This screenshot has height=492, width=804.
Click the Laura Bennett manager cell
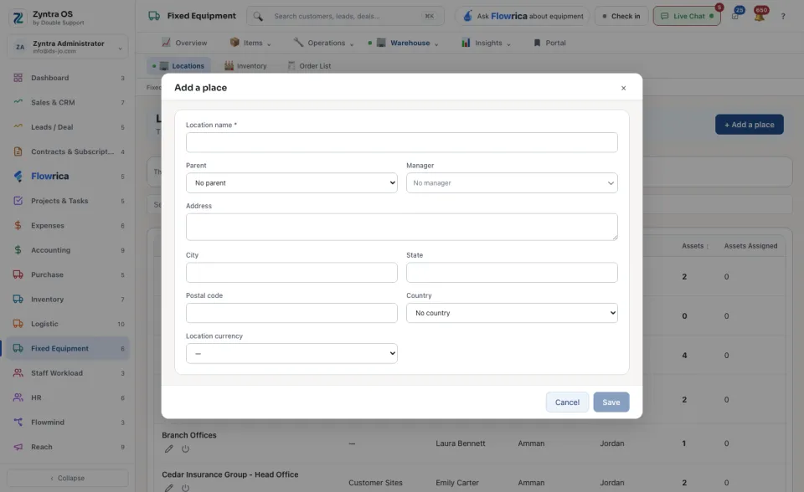tap(461, 443)
